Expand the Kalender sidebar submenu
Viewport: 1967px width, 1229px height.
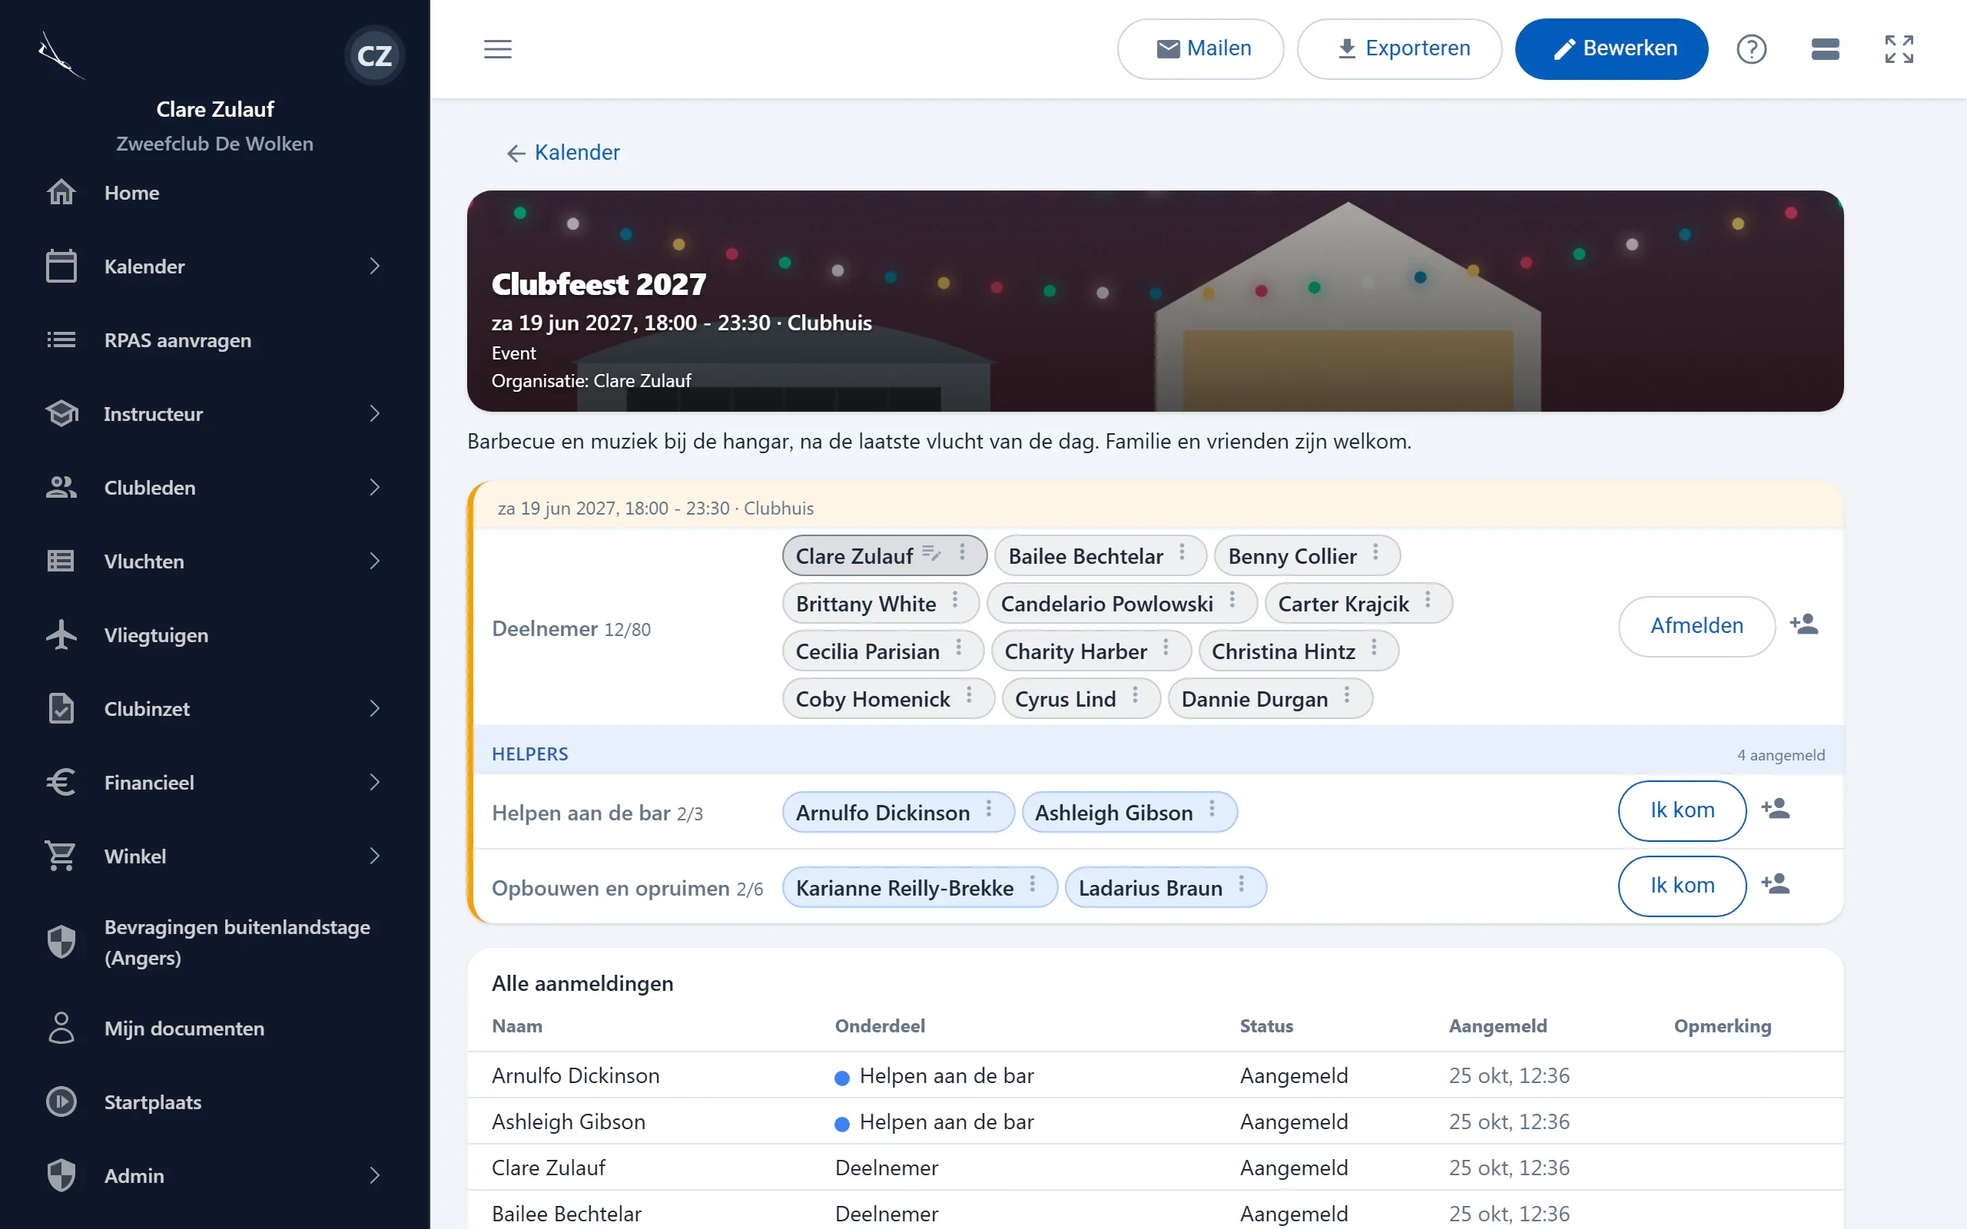[x=375, y=267]
